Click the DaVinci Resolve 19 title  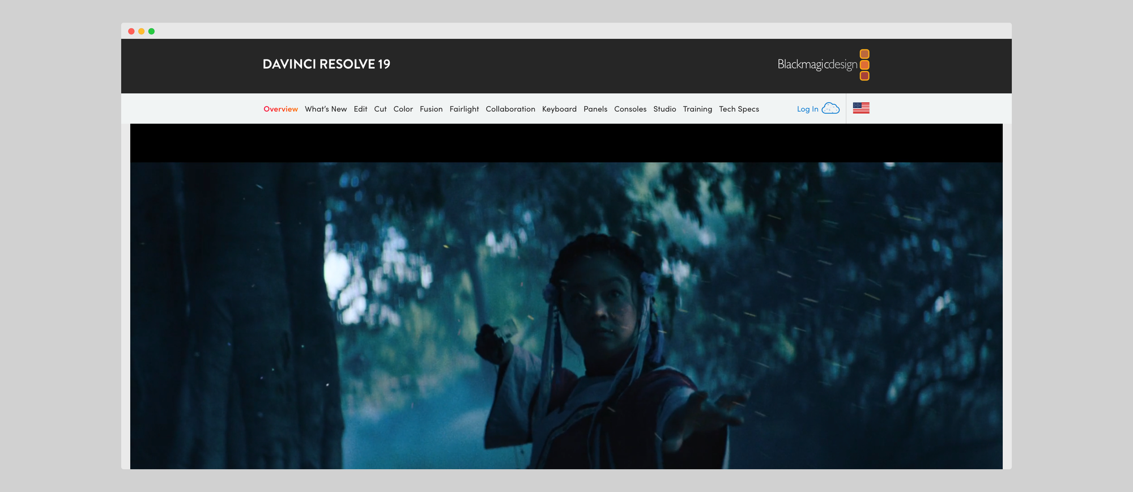point(326,64)
